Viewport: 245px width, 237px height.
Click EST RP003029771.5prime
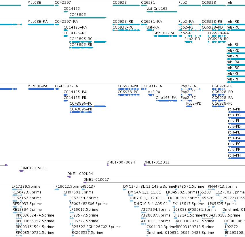pyautogui.click(x=195, y=221)
